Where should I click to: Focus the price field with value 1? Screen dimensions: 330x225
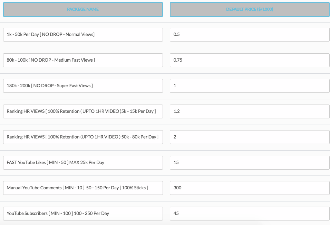tap(250, 86)
